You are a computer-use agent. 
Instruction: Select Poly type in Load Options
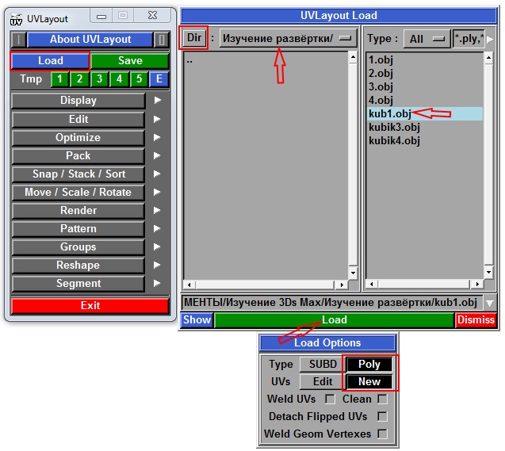[369, 365]
